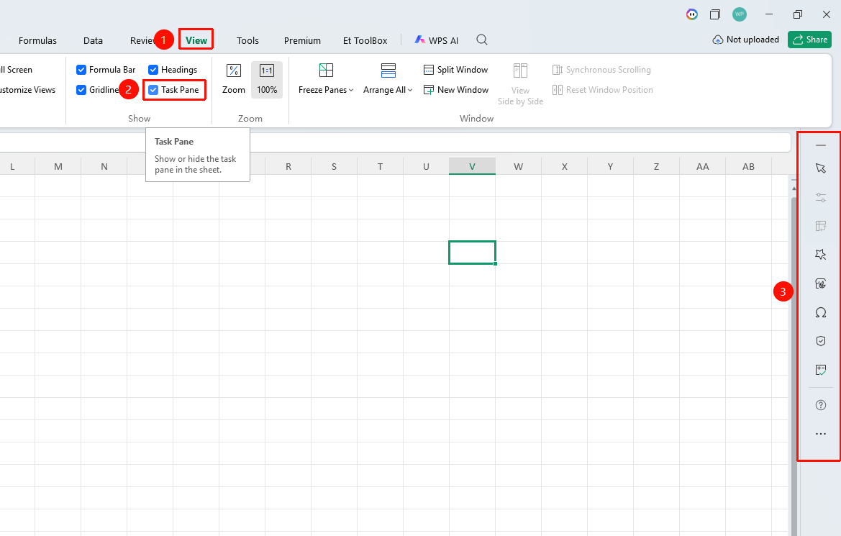Image resolution: width=841 pixels, height=536 pixels.
Task: Click Reset Window Position
Action: (x=603, y=90)
